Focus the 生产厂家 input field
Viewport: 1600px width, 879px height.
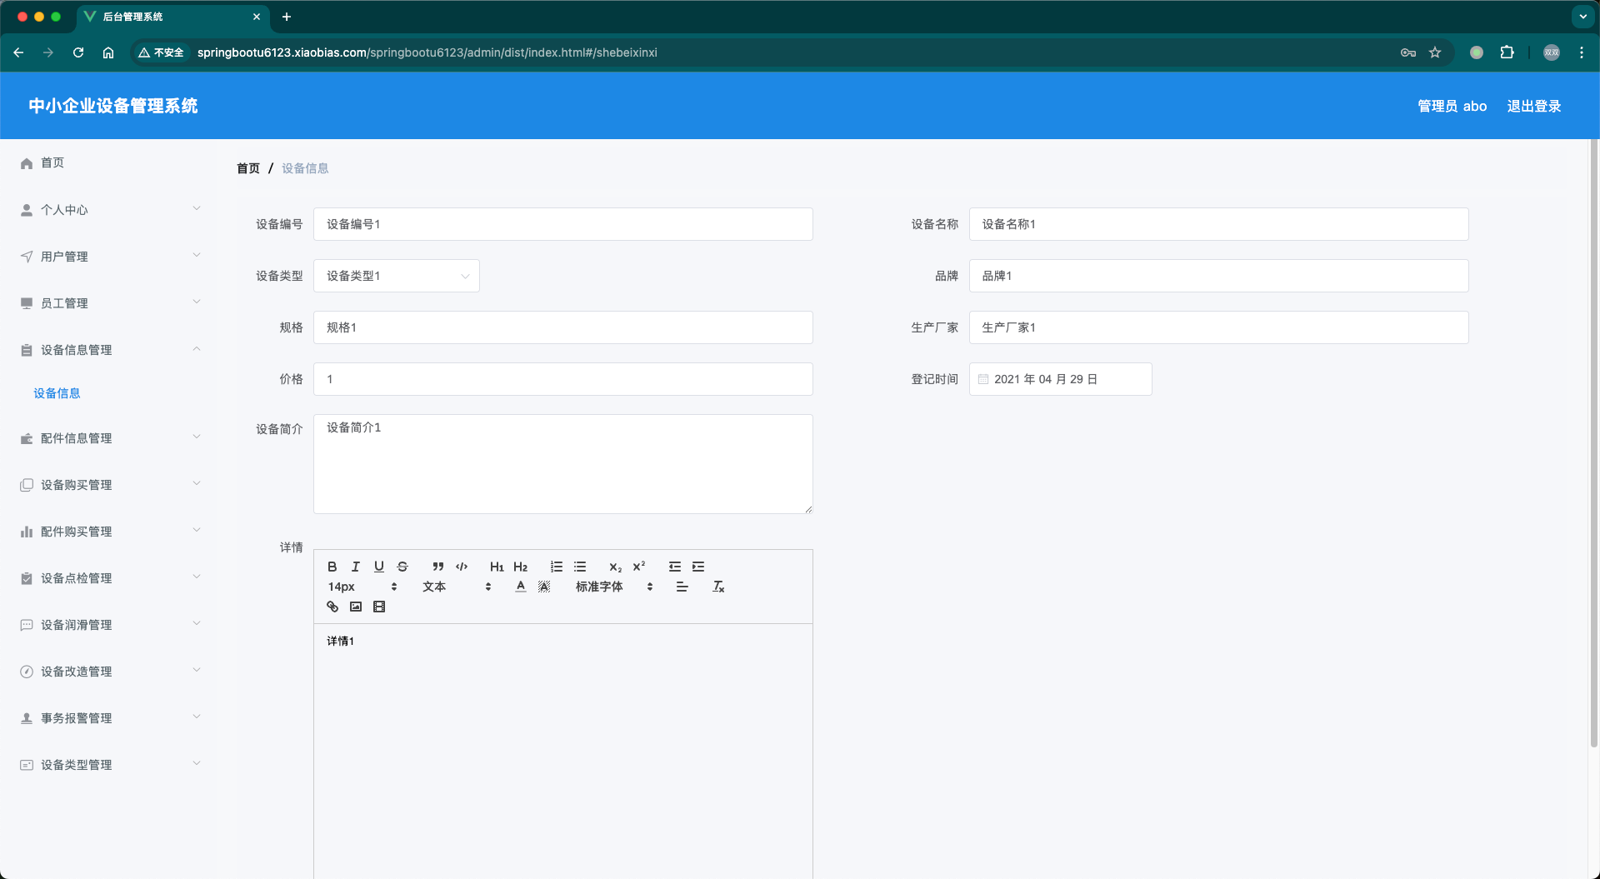pyautogui.click(x=1218, y=327)
